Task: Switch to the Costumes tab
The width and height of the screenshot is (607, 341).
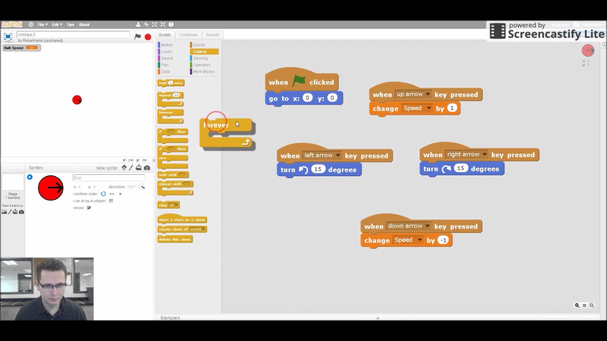Action: pos(188,35)
